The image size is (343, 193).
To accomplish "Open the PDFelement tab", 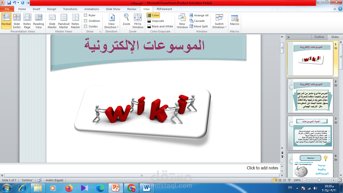I will pos(164,9).
